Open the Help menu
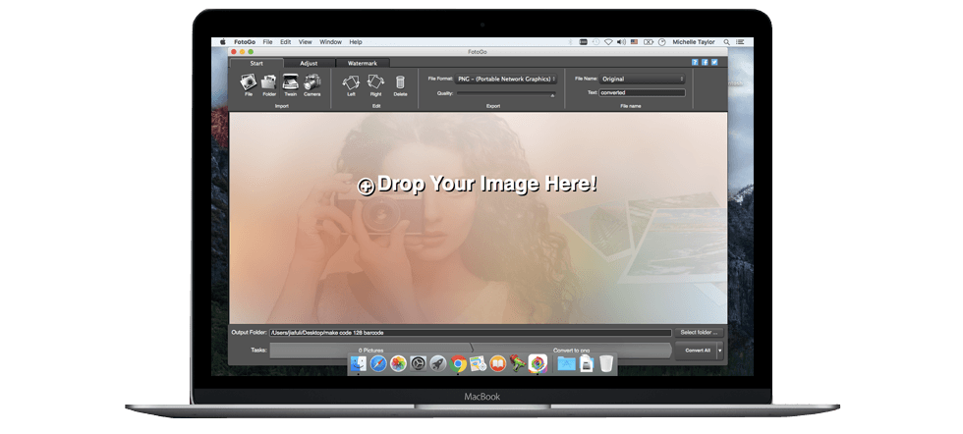The image size is (963, 434). 356,42
